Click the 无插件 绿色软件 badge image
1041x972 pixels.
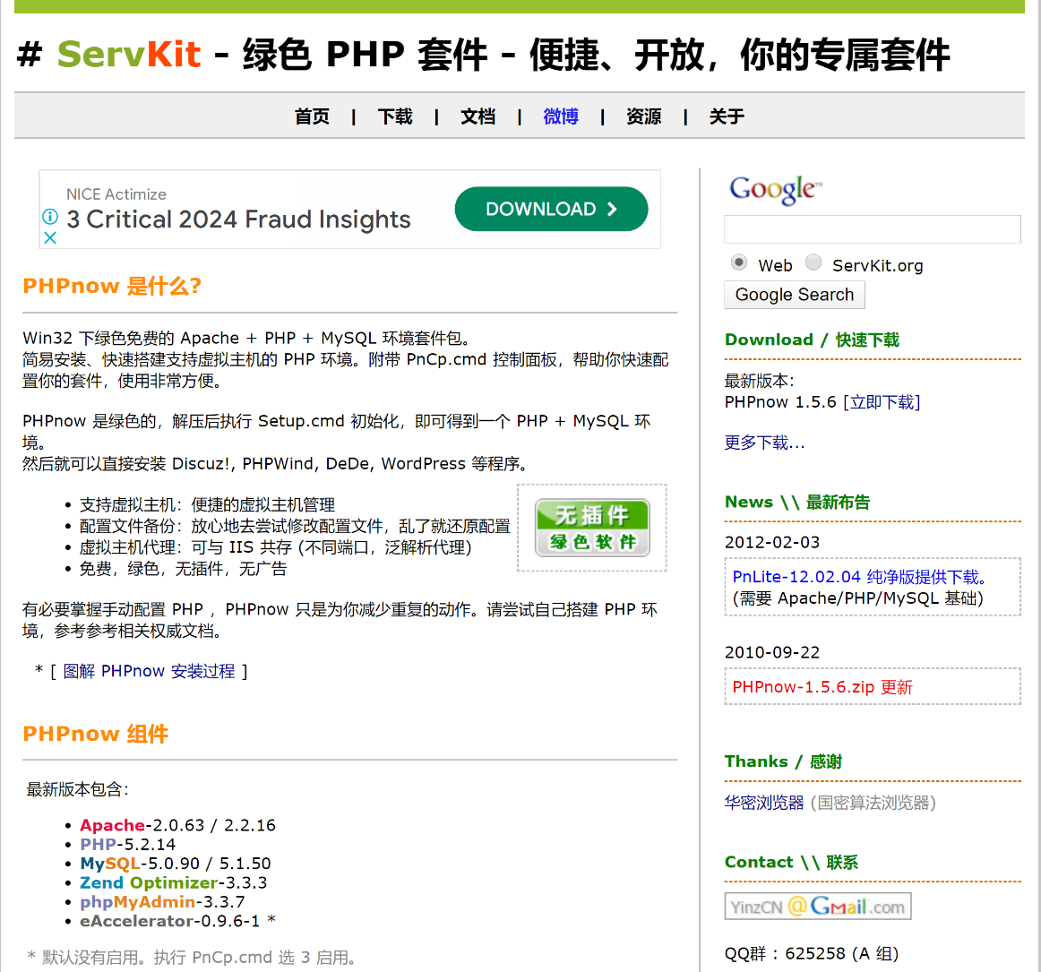click(592, 528)
